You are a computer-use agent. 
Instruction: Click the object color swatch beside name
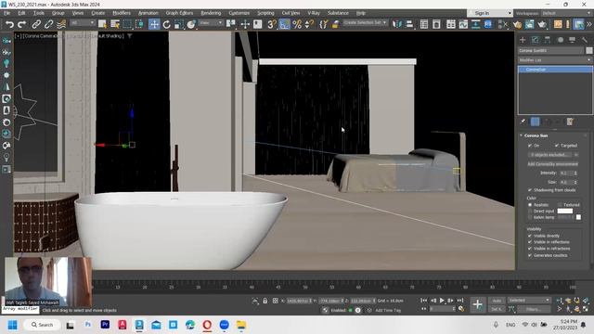589,50
